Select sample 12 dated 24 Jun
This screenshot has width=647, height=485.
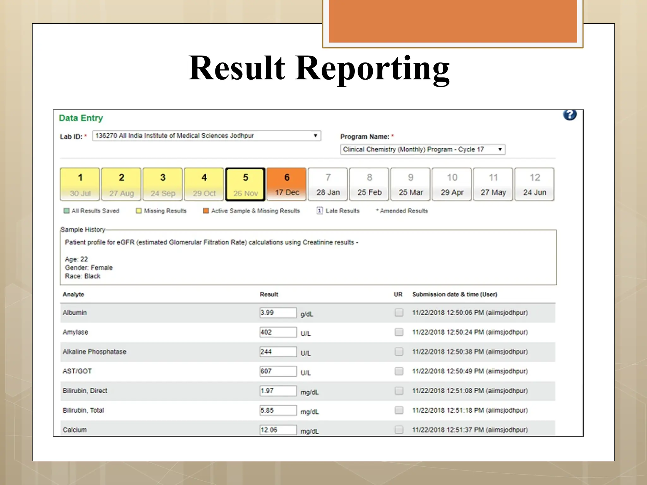pos(534,184)
